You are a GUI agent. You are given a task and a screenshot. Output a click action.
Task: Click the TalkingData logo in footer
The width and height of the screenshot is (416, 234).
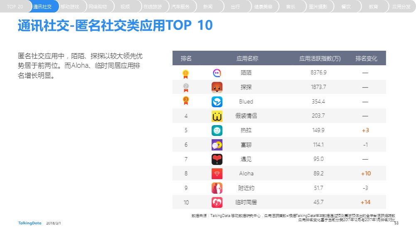(30, 223)
